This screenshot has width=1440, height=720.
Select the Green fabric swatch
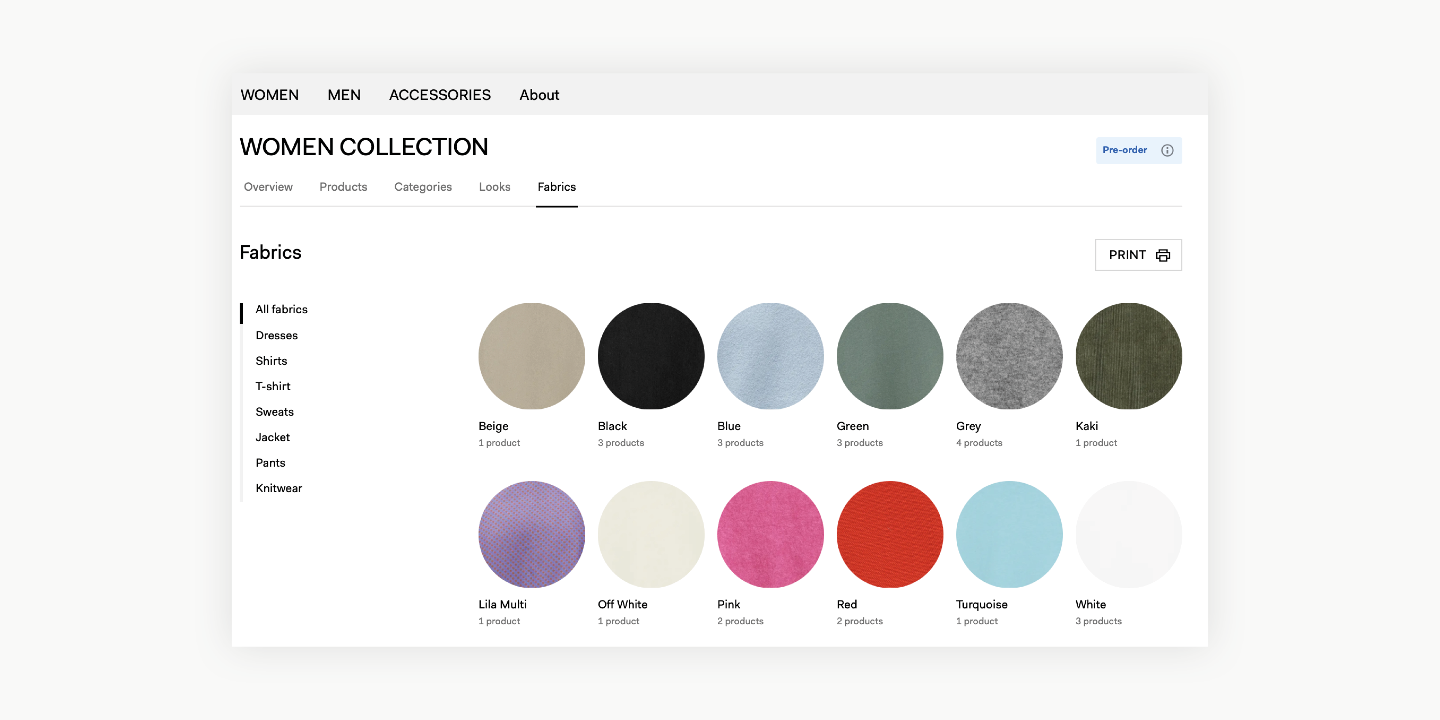(x=890, y=356)
